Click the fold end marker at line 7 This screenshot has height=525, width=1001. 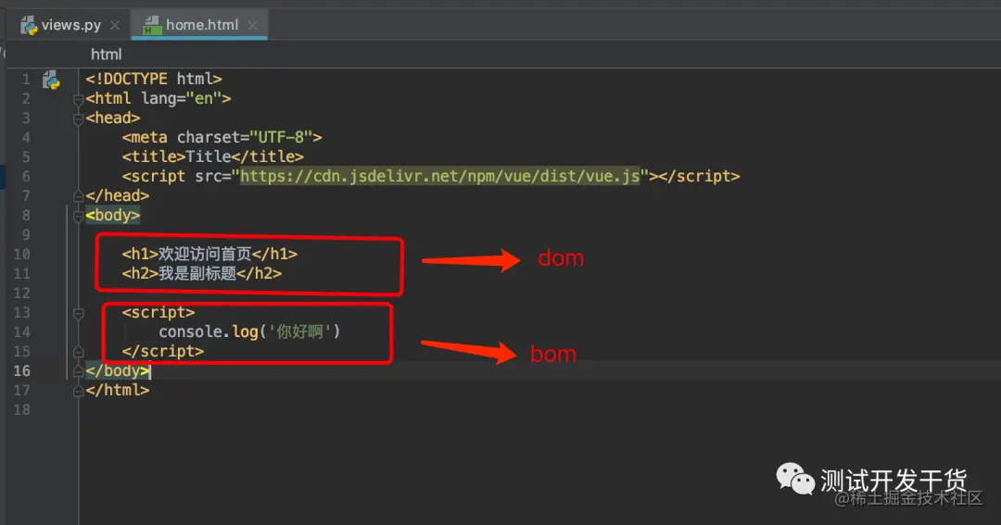pyautogui.click(x=78, y=196)
